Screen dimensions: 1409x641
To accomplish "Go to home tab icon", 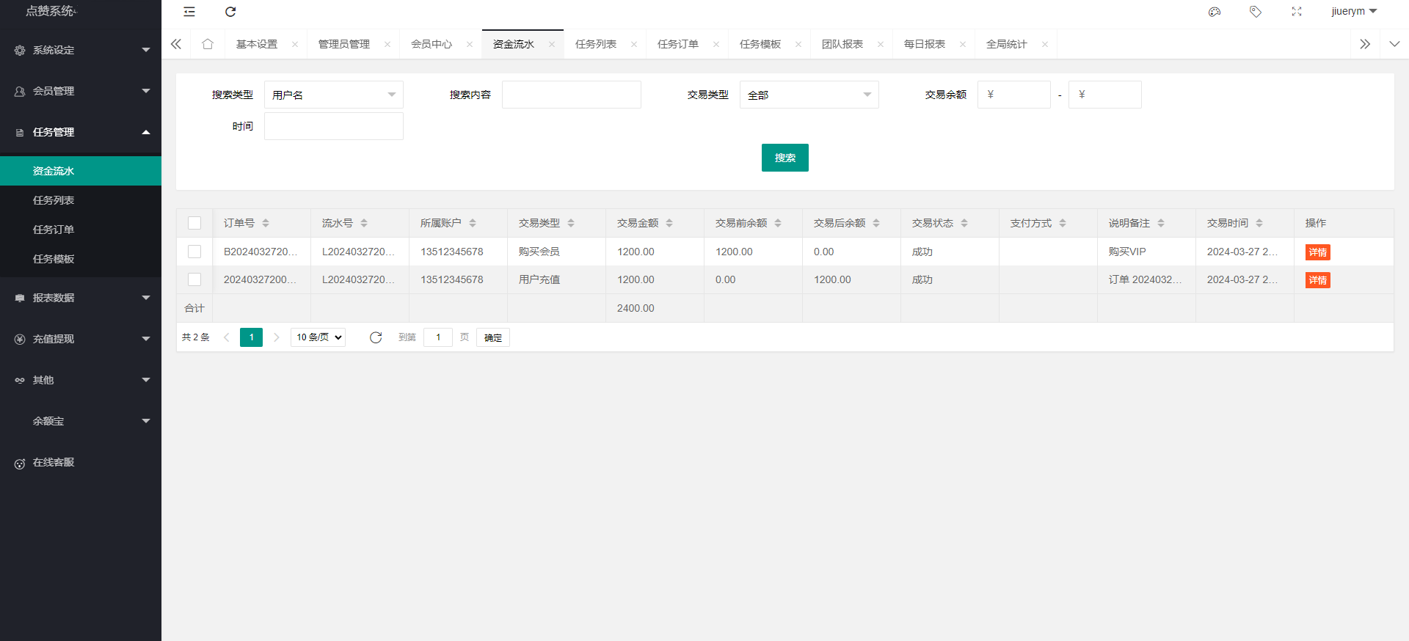I will pyautogui.click(x=208, y=44).
